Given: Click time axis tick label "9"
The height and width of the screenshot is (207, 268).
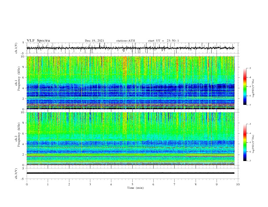Looking at the screenshot, I should pos(217,184).
